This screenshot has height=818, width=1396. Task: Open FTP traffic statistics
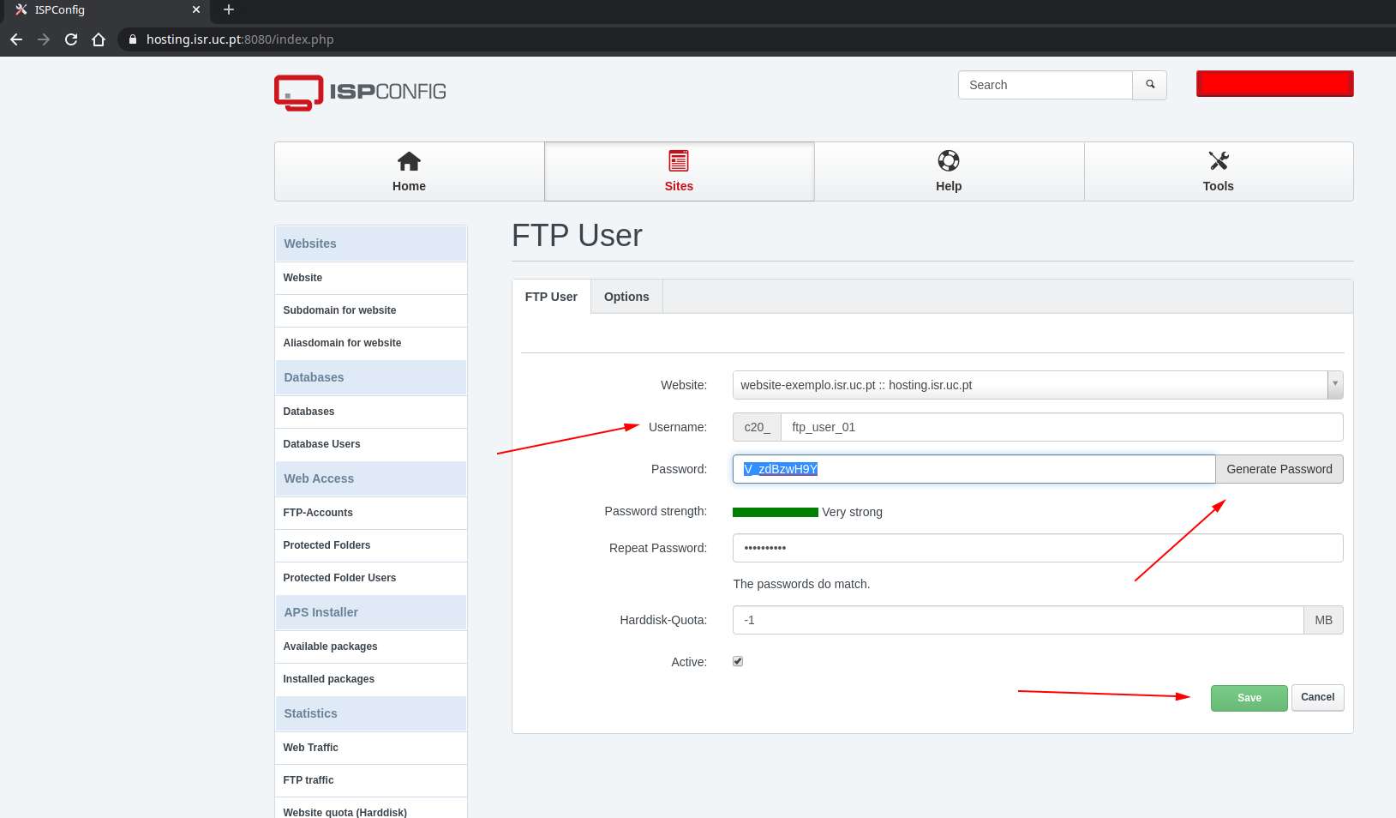click(371, 780)
